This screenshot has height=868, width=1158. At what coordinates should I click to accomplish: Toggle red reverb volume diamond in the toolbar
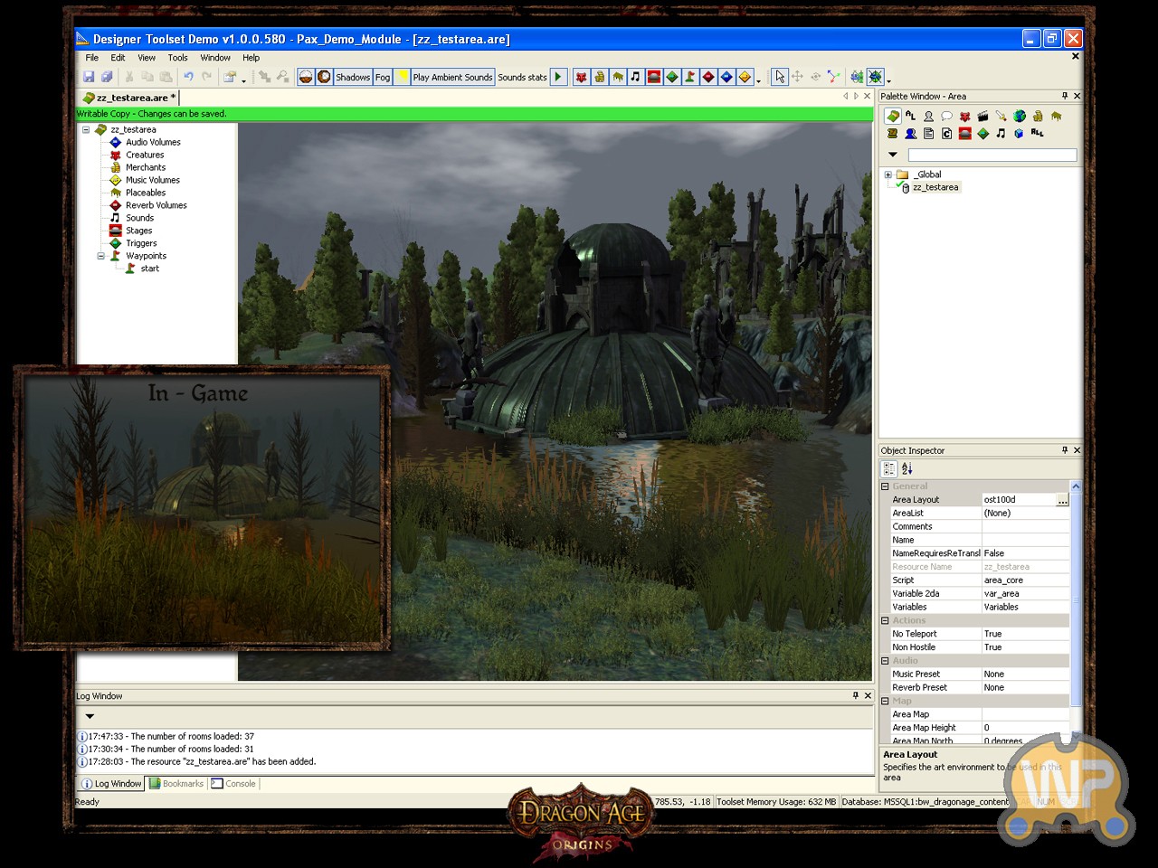tap(708, 77)
